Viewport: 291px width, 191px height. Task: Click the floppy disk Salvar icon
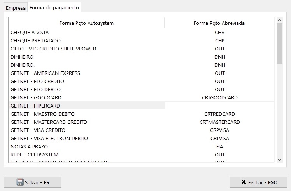(x=20, y=182)
